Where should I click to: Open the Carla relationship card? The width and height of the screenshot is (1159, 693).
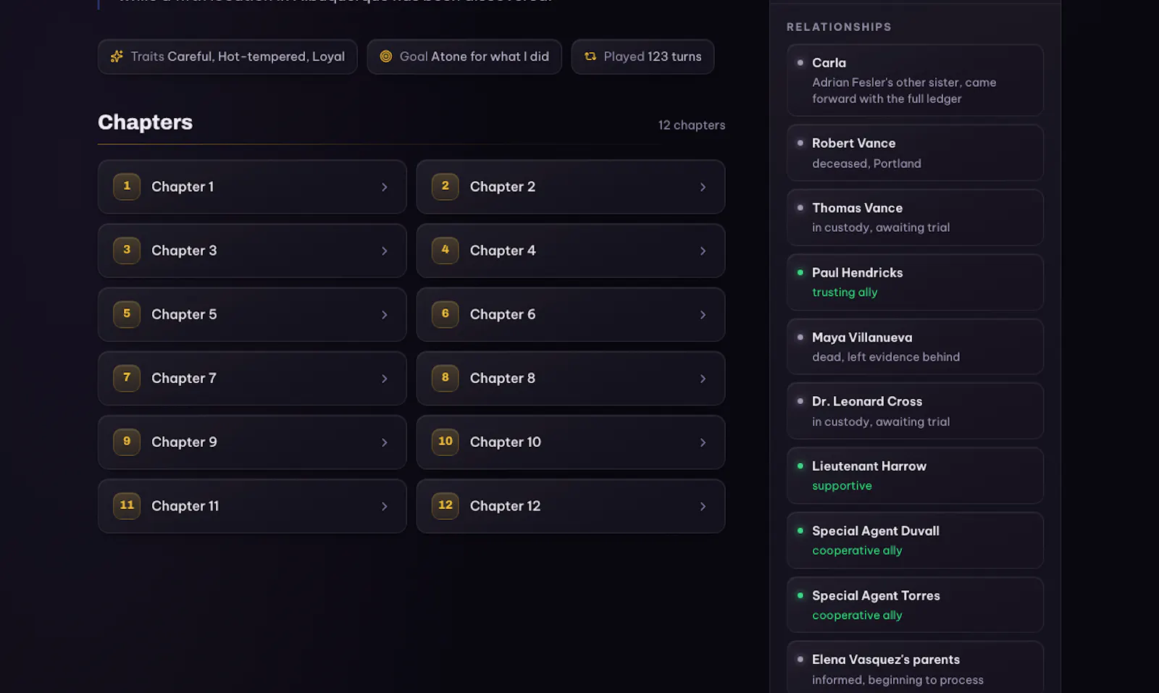[915, 80]
